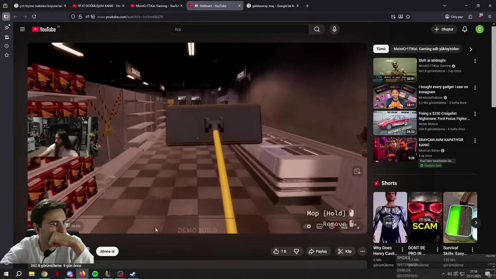Enter full screen on the player
Viewport: 496px width, 279px height.
pos(357,226)
